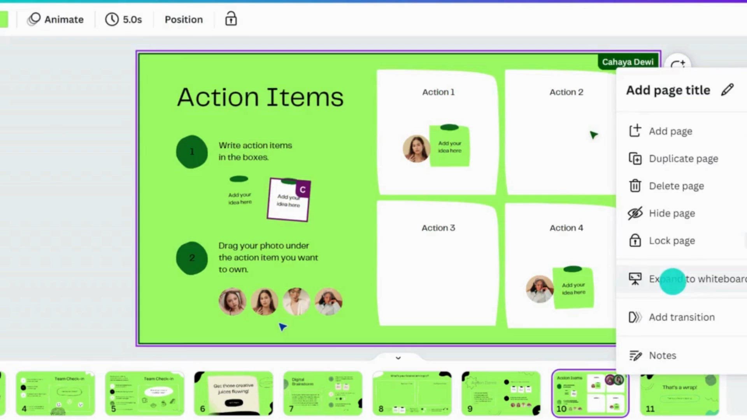Select the purple-outlined sticky note with C badge
Screen dimensions: 747x420
[x=288, y=199]
